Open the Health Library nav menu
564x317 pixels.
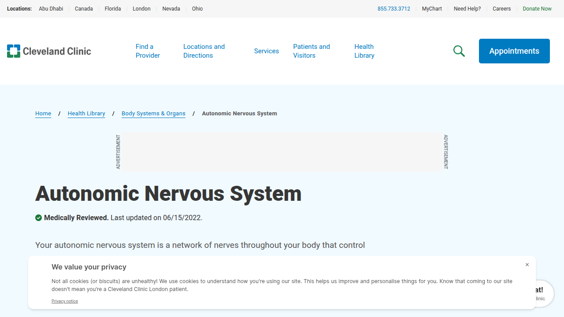click(364, 51)
